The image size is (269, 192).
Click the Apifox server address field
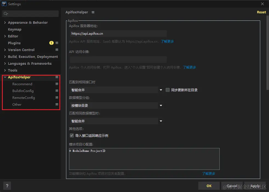[x=118, y=34]
